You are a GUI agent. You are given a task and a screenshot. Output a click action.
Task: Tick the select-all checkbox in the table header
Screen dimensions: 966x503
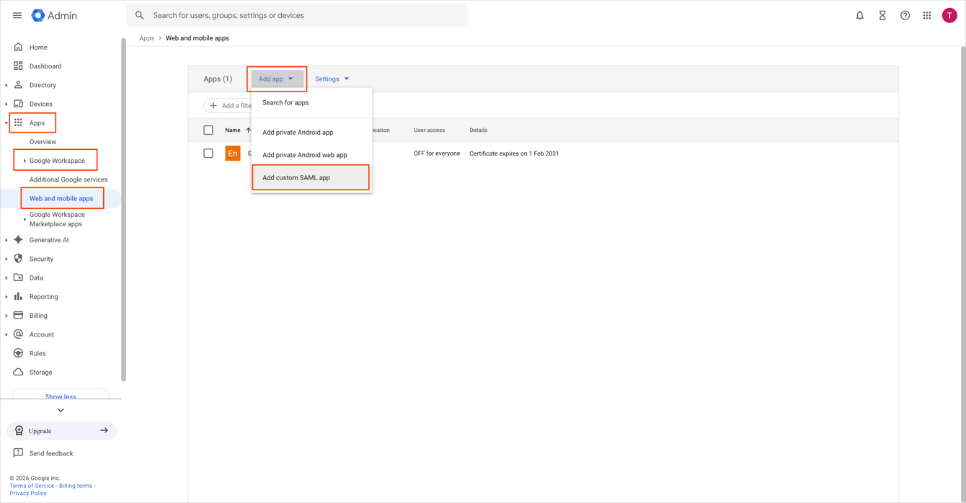pos(208,130)
